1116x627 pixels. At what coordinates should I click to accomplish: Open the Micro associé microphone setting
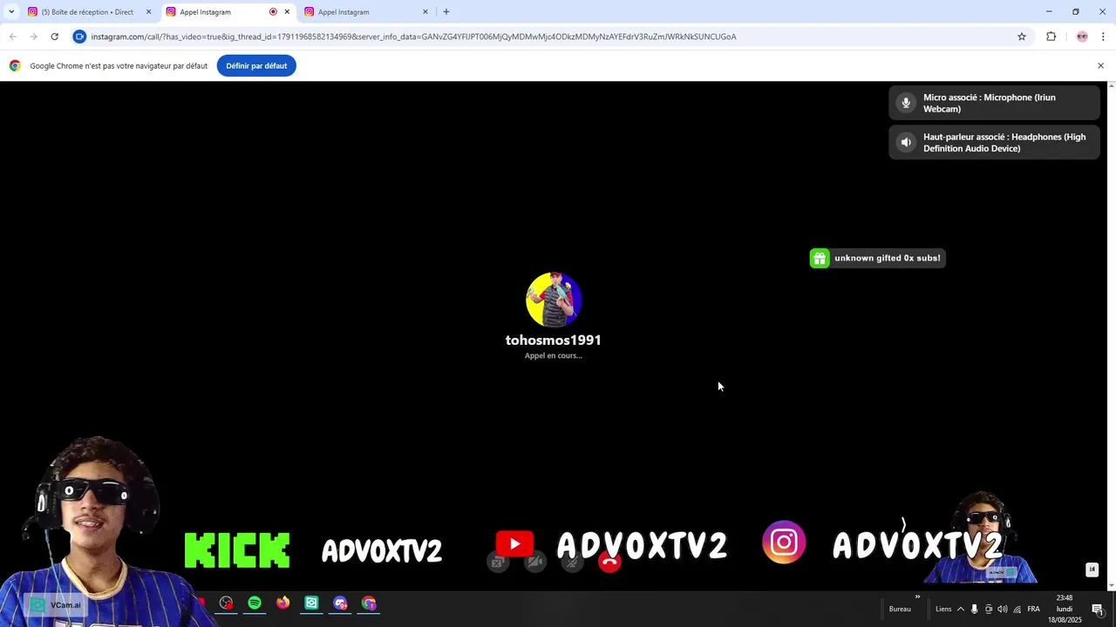(x=994, y=103)
